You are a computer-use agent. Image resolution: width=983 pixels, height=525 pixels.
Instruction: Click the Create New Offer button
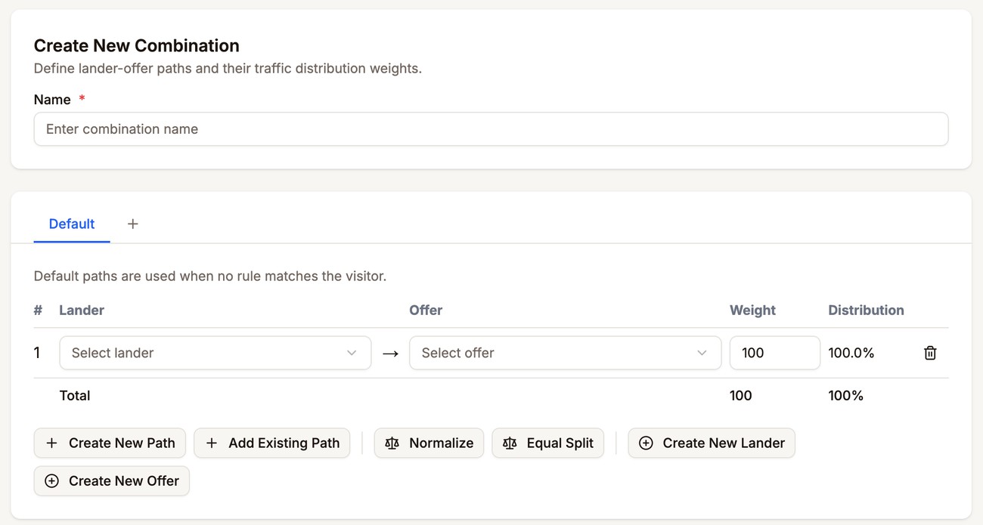pos(112,481)
